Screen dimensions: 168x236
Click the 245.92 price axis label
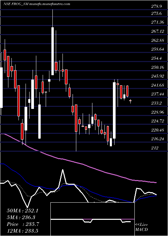tap(157, 76)
